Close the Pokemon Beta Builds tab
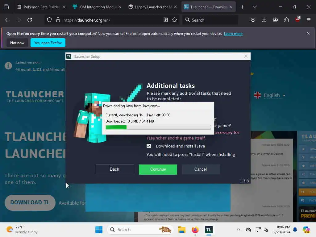316x237 pixels. [64, 7]
